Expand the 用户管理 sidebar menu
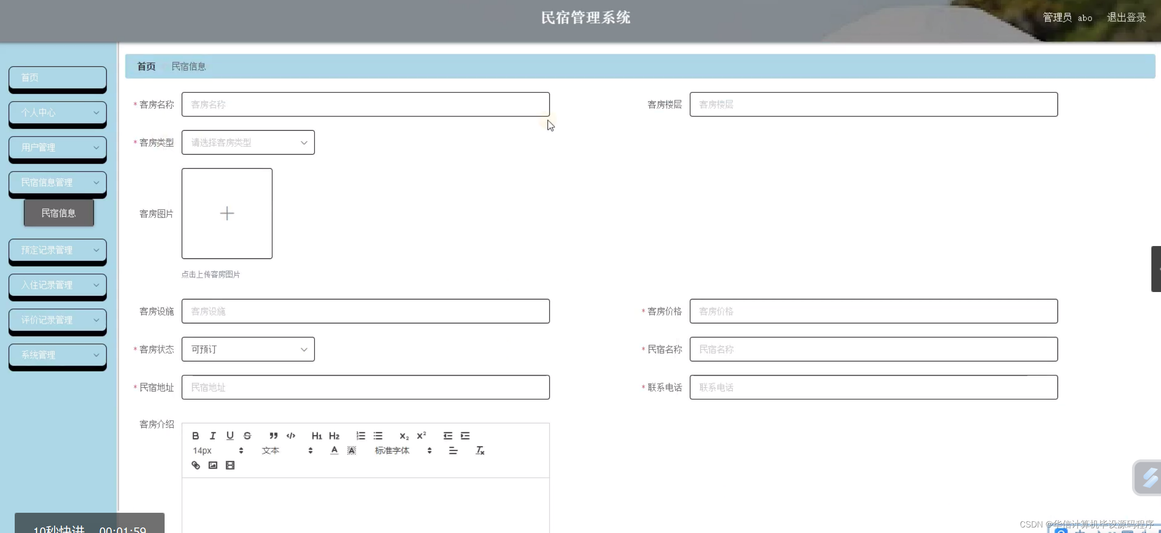Viewport: 1161px width, 533px height. (57, 148)
